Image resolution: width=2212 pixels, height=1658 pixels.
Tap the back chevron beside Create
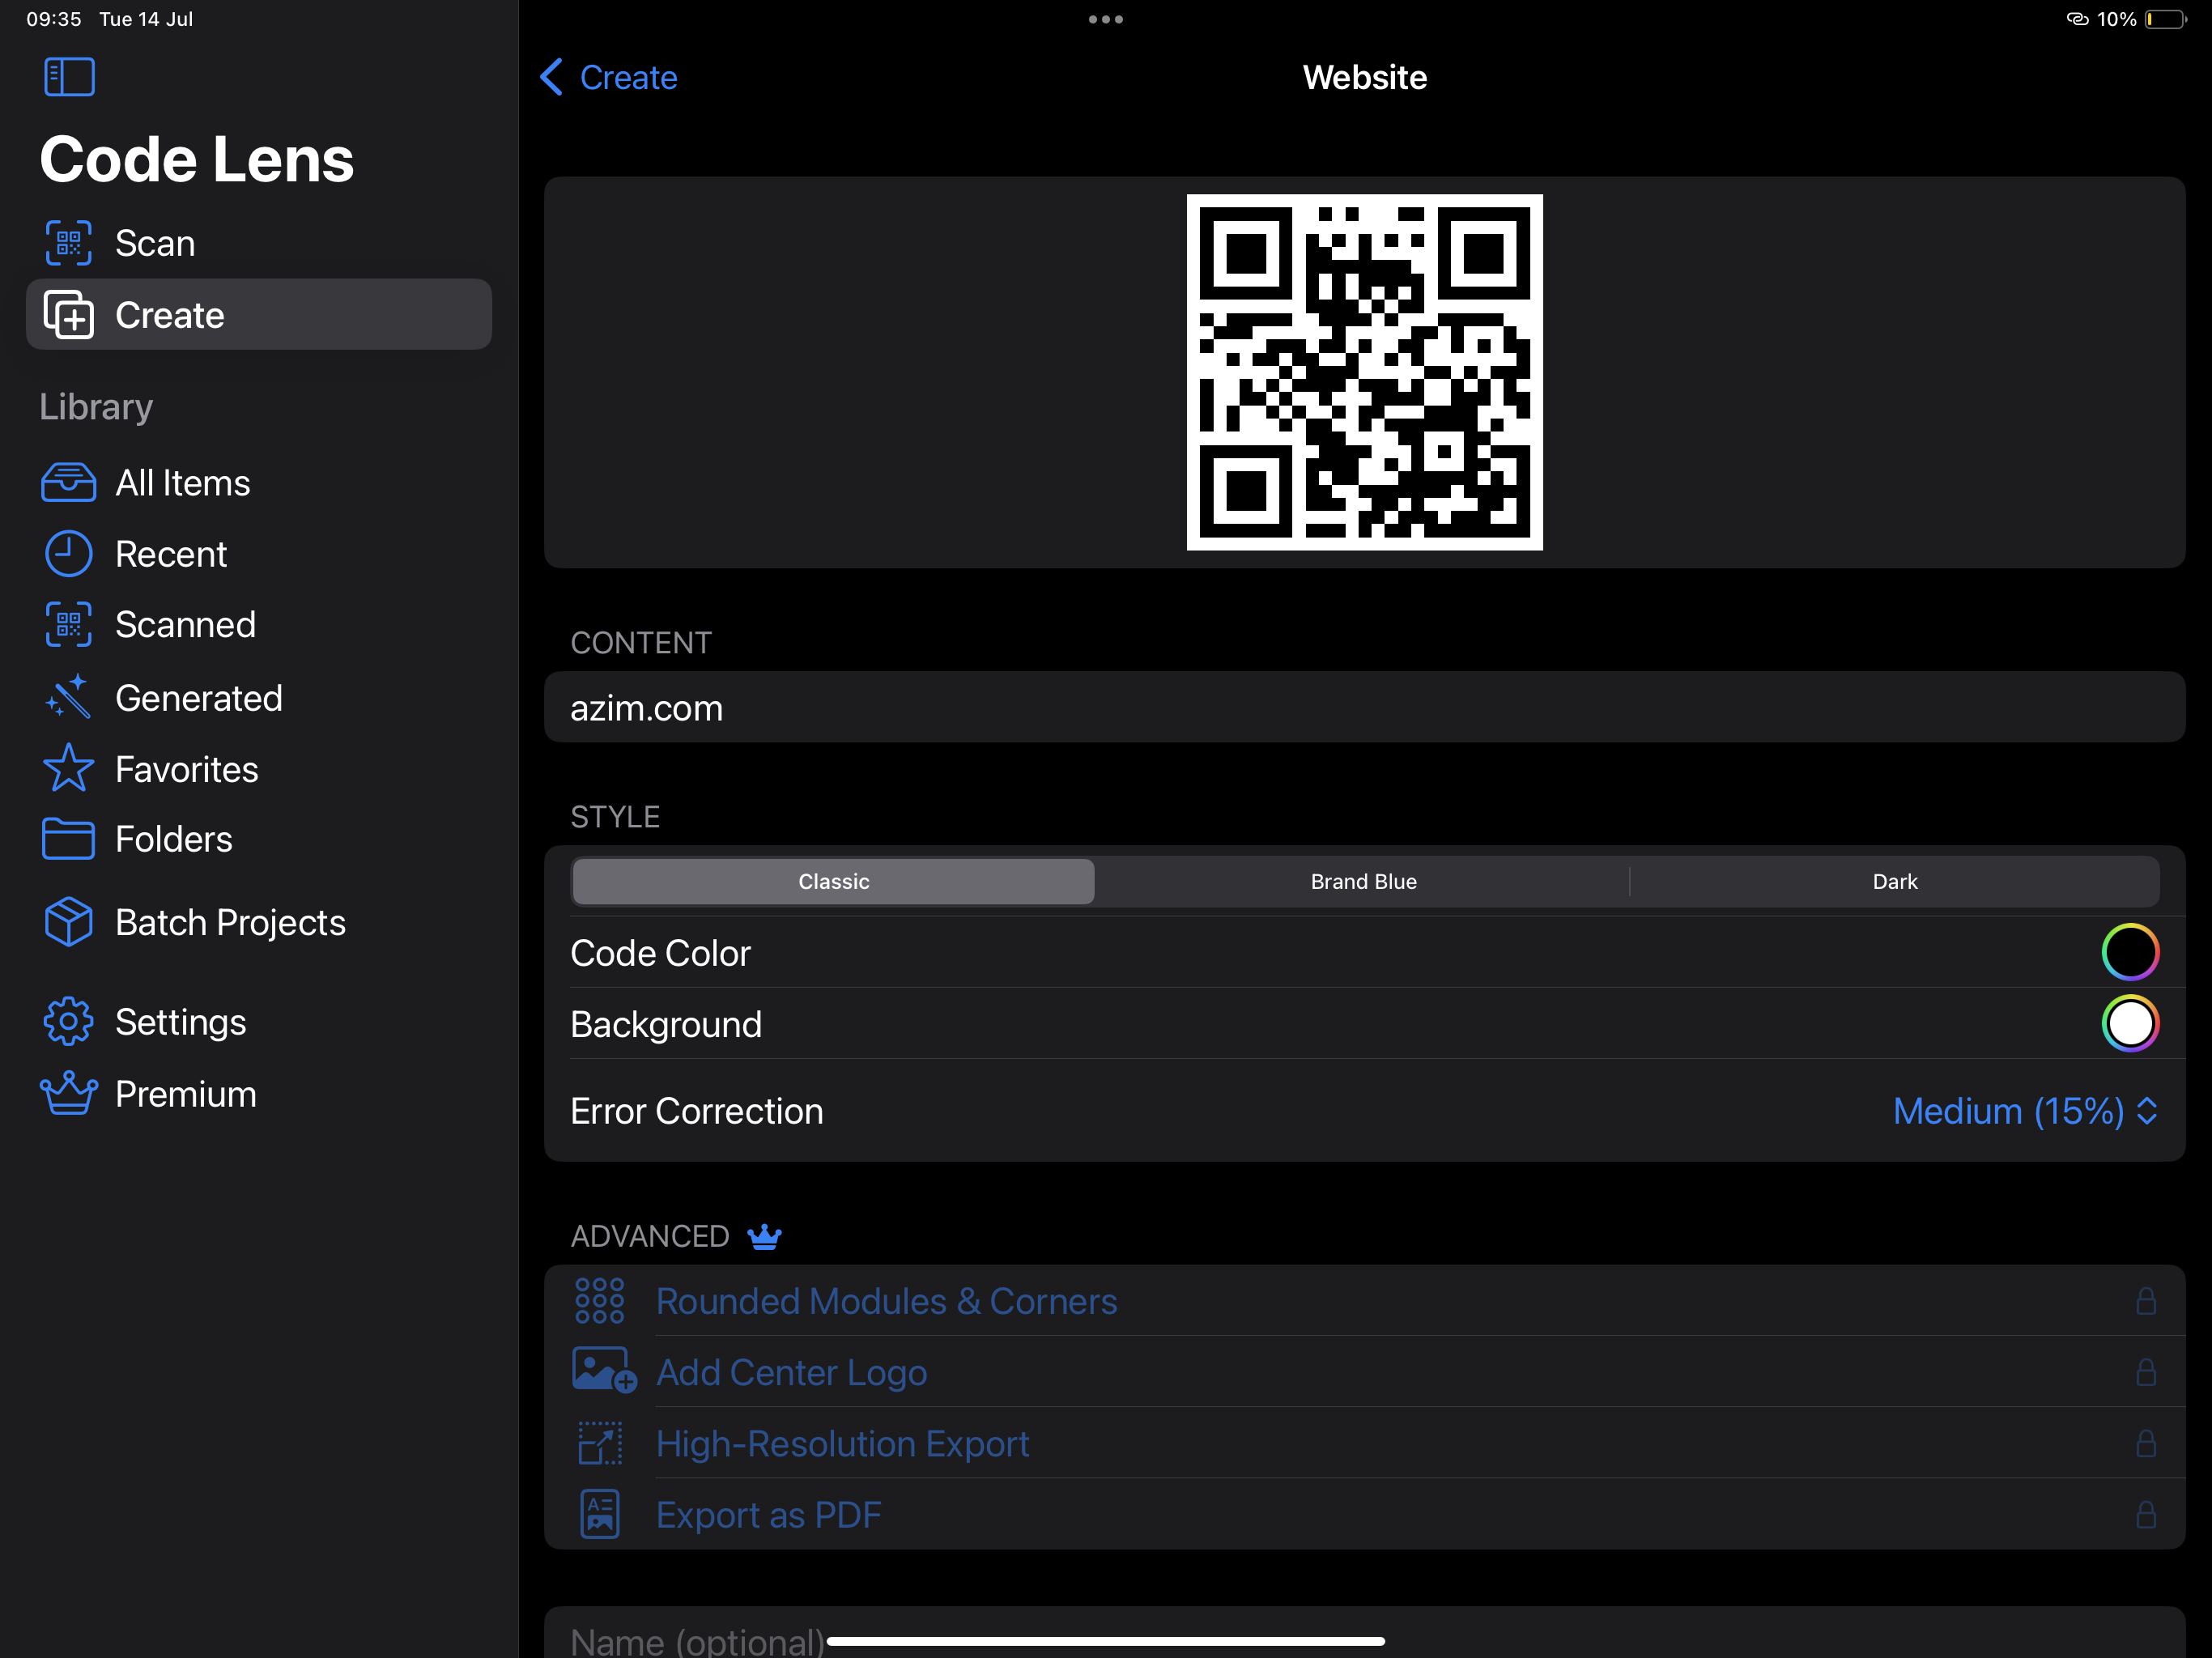tap(551, 77)
